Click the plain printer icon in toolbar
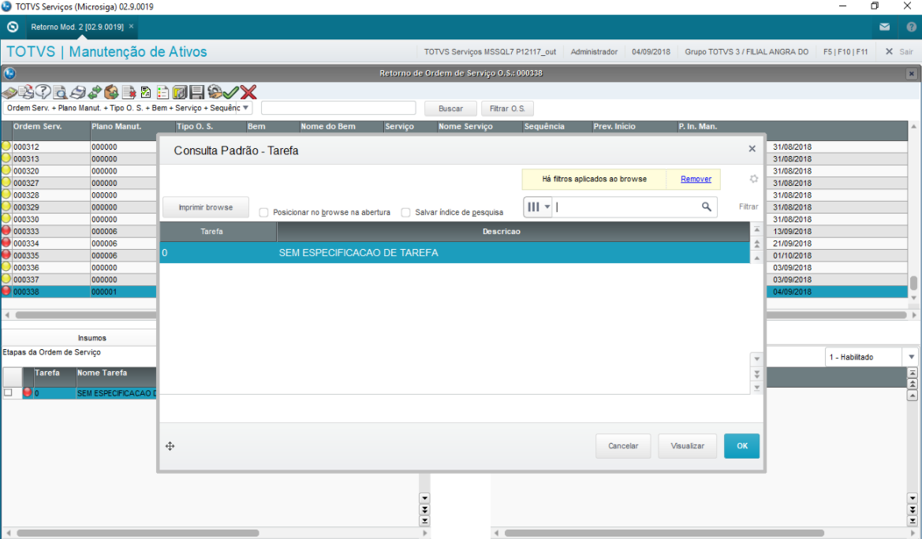 [77, 92]
